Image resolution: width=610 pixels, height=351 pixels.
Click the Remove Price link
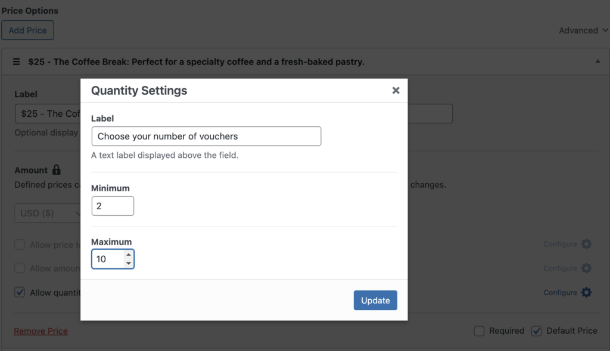coord(41,331)
